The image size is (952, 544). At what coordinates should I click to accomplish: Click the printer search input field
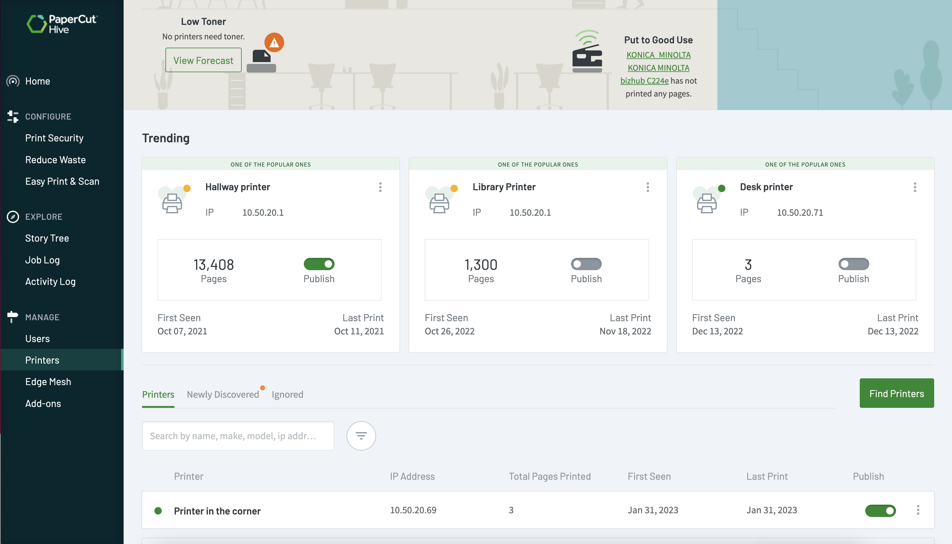(x=237, y=435)
